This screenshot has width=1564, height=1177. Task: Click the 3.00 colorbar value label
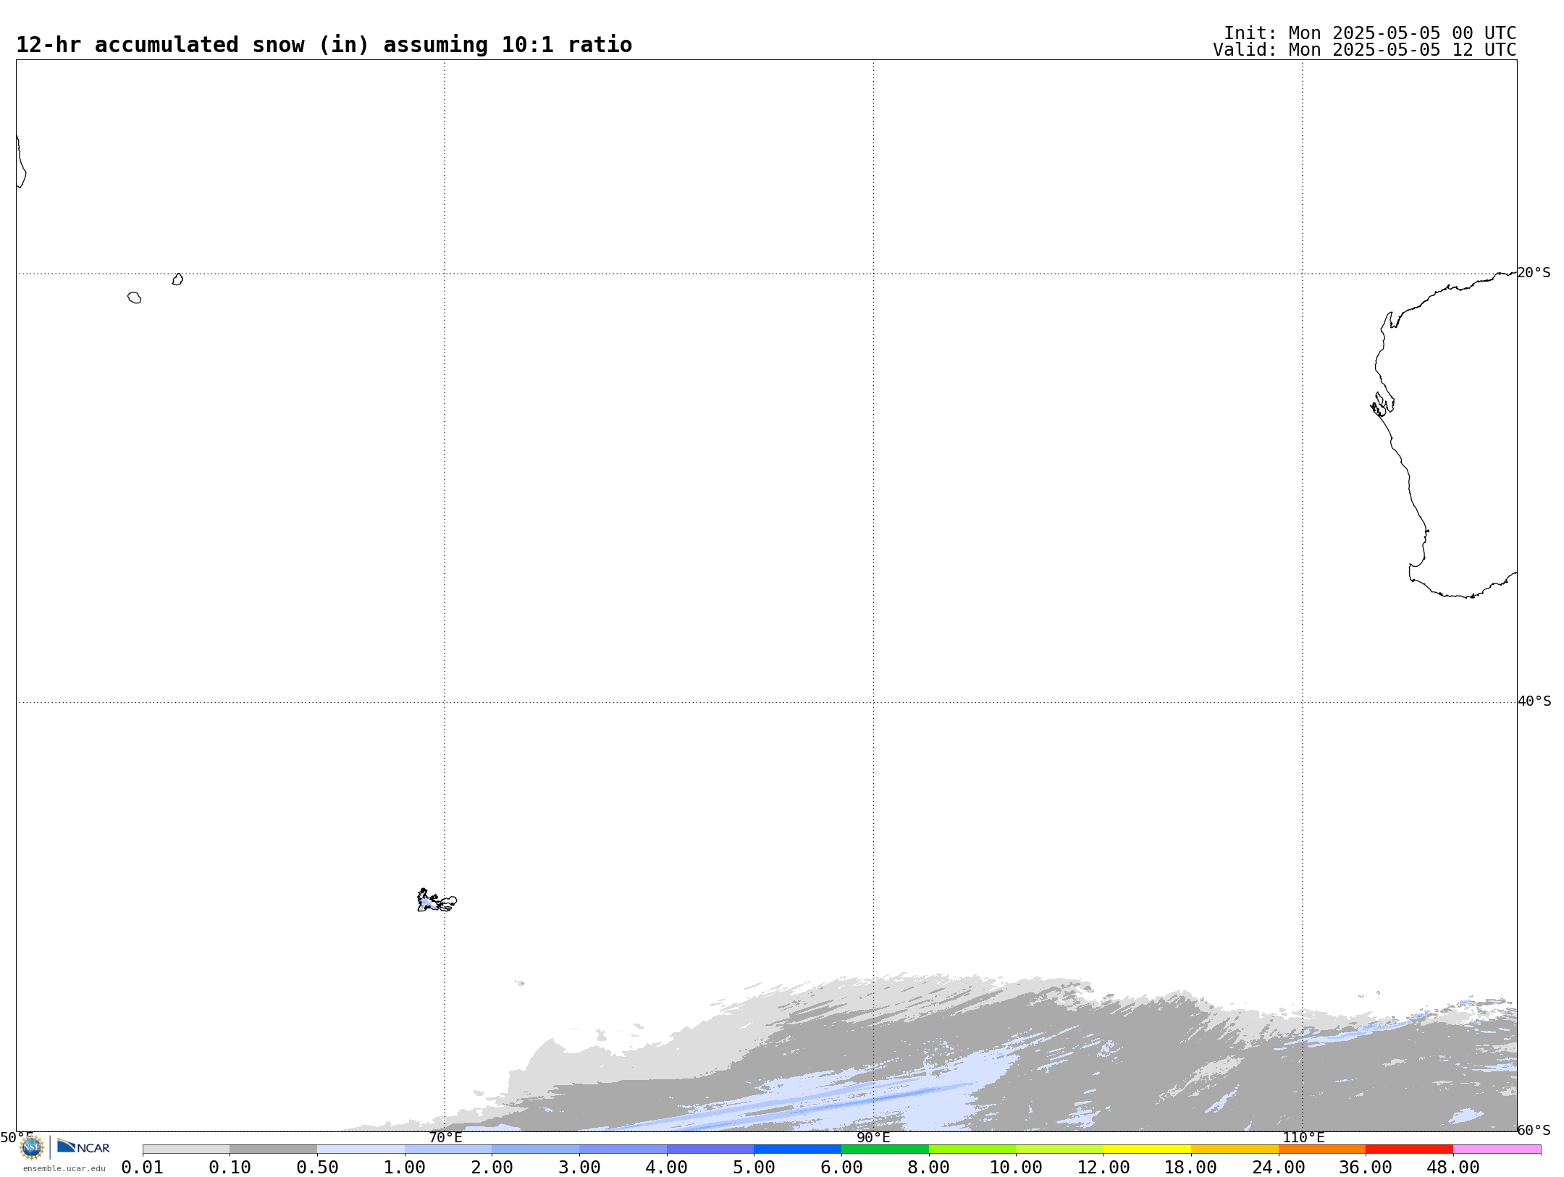pyautogui.click(x=579, y=1168)
